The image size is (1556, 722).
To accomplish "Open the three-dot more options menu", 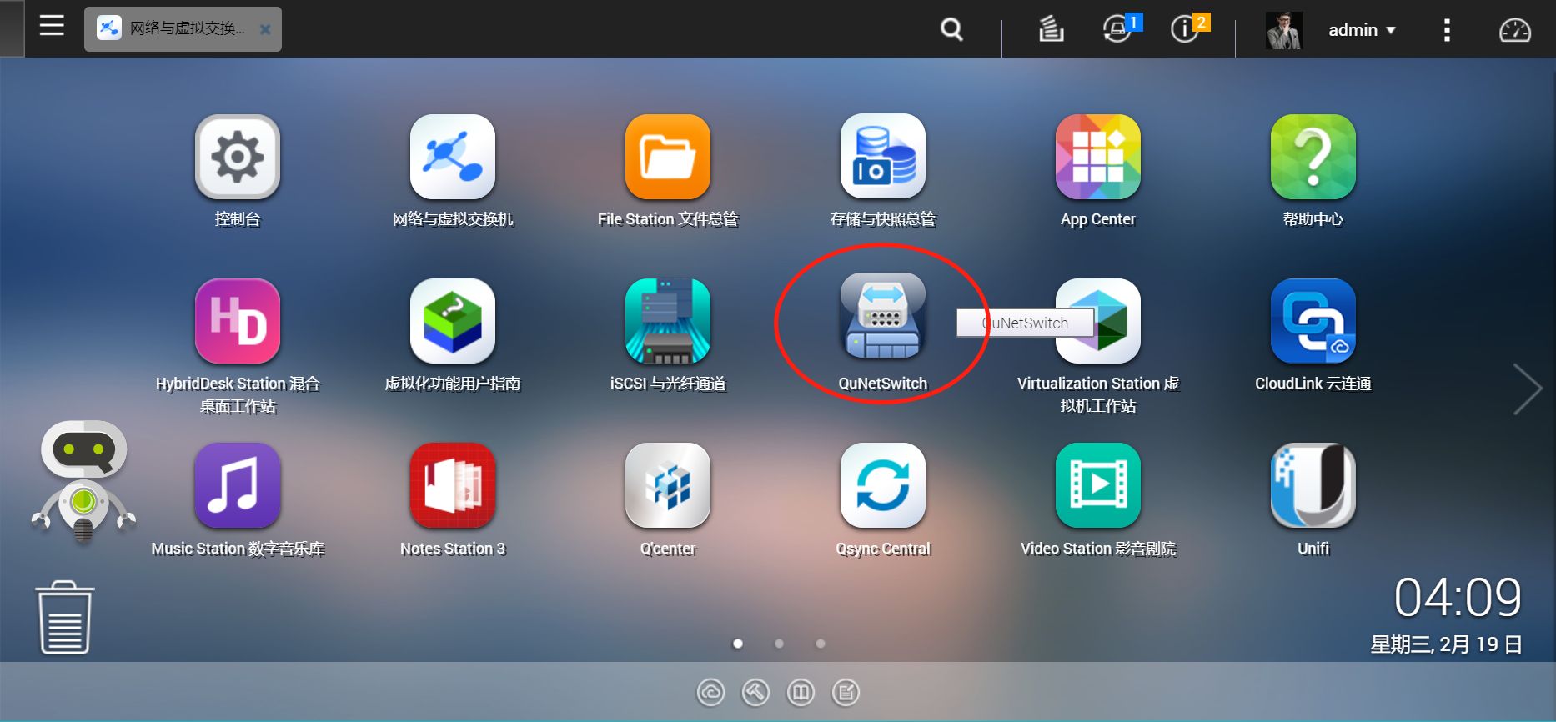I will tap(1447, 30).
